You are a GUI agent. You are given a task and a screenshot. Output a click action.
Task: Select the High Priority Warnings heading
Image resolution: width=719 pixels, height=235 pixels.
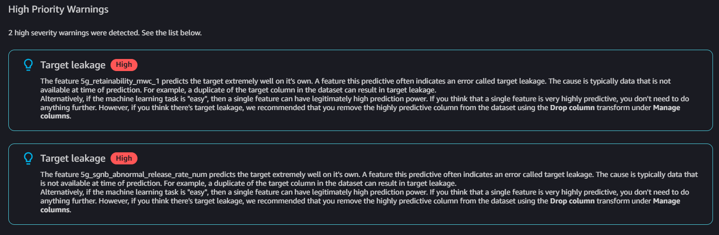59,10
